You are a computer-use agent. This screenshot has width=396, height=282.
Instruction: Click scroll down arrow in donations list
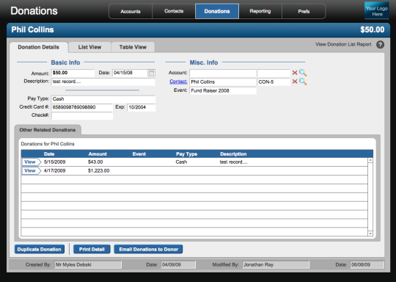[370, 234]
